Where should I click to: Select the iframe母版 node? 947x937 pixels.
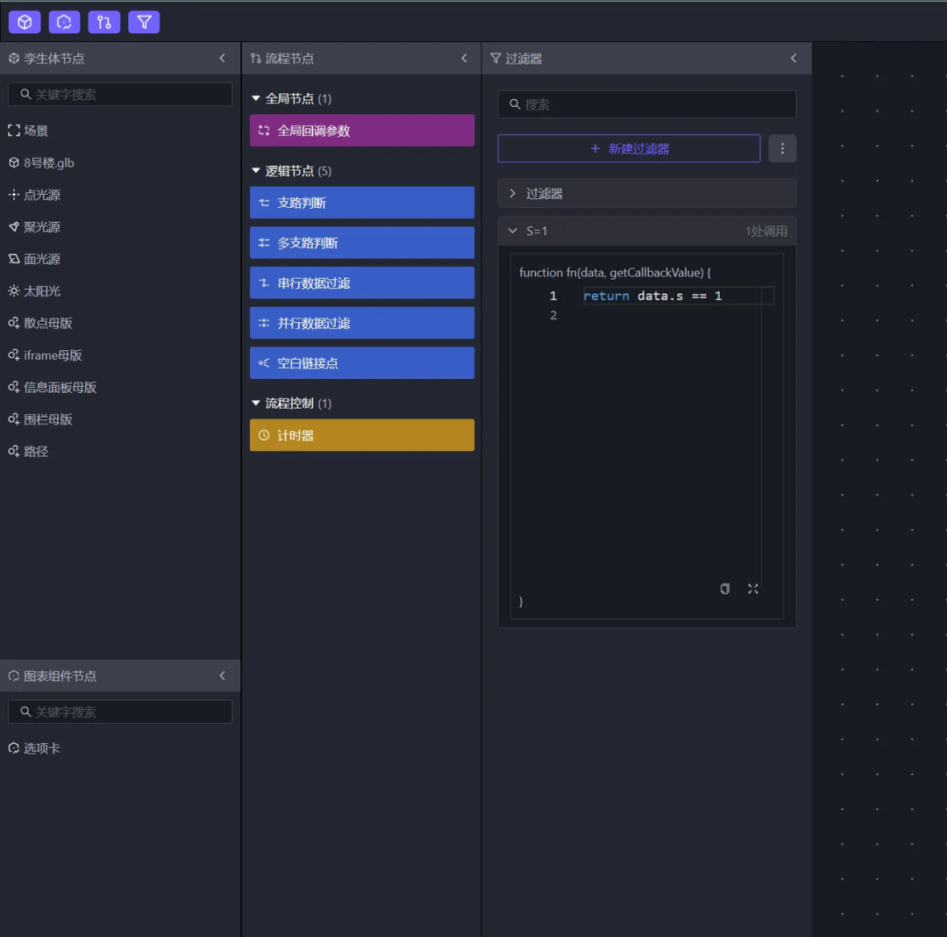[x=46, y=354]
